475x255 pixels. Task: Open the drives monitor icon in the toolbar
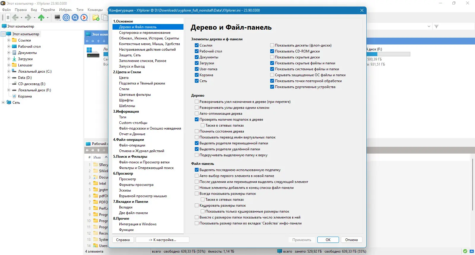coord(58,18)
